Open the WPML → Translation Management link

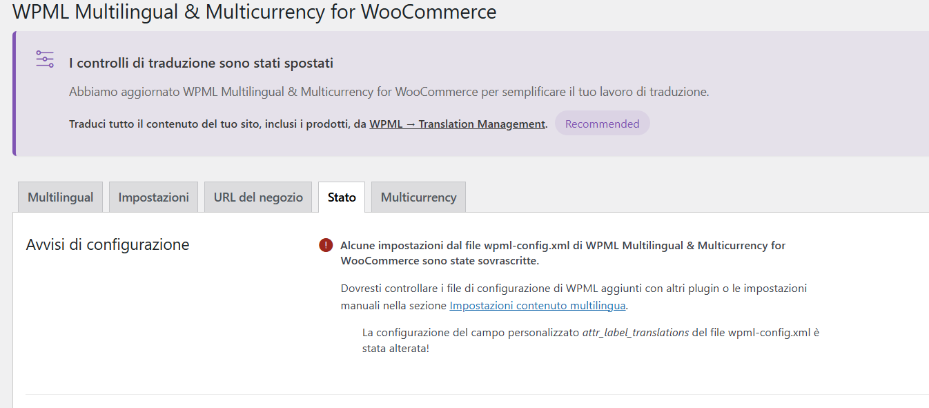pos(457,124)
